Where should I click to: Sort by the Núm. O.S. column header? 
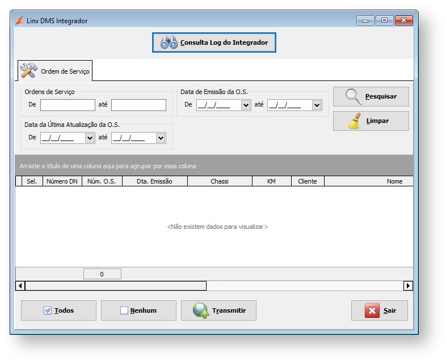[x=102, y=181]
